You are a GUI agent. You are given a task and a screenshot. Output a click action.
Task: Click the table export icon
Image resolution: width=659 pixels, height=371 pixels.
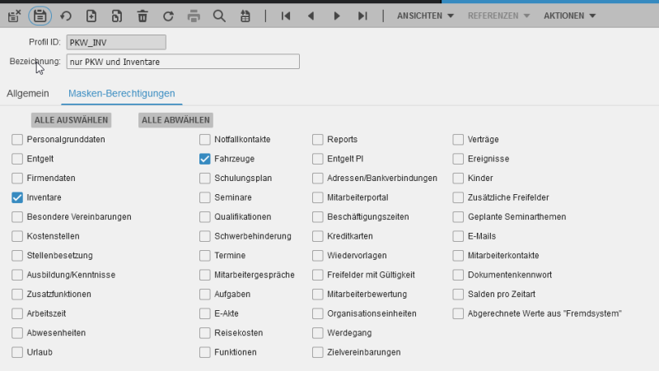[245, 16]
